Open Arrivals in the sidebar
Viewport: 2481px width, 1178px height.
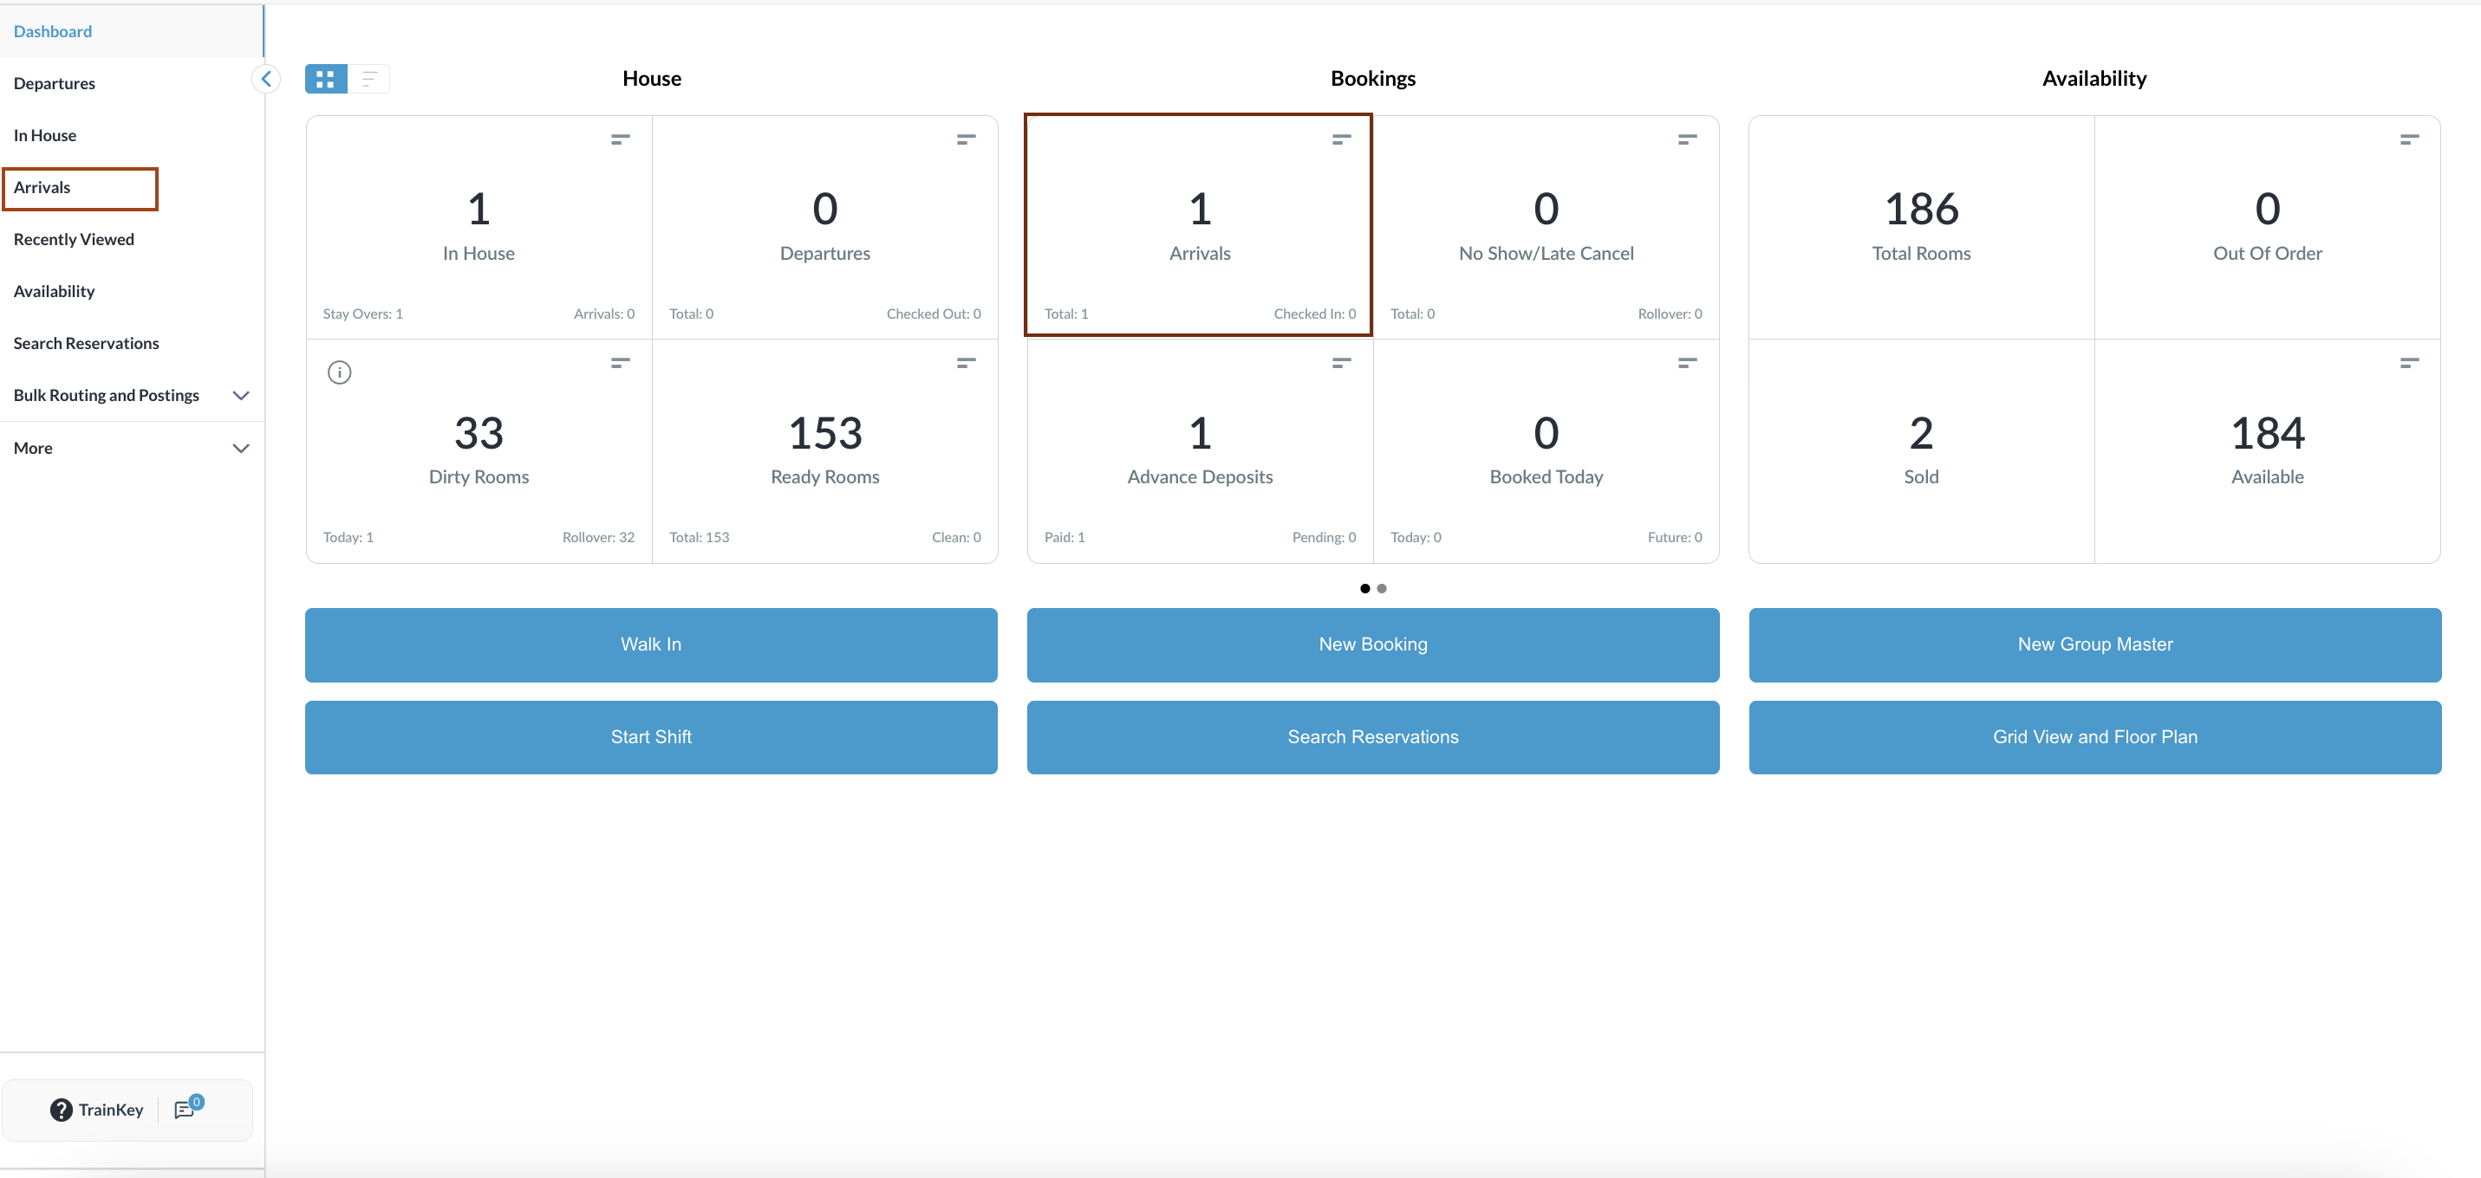click(42, 188)
